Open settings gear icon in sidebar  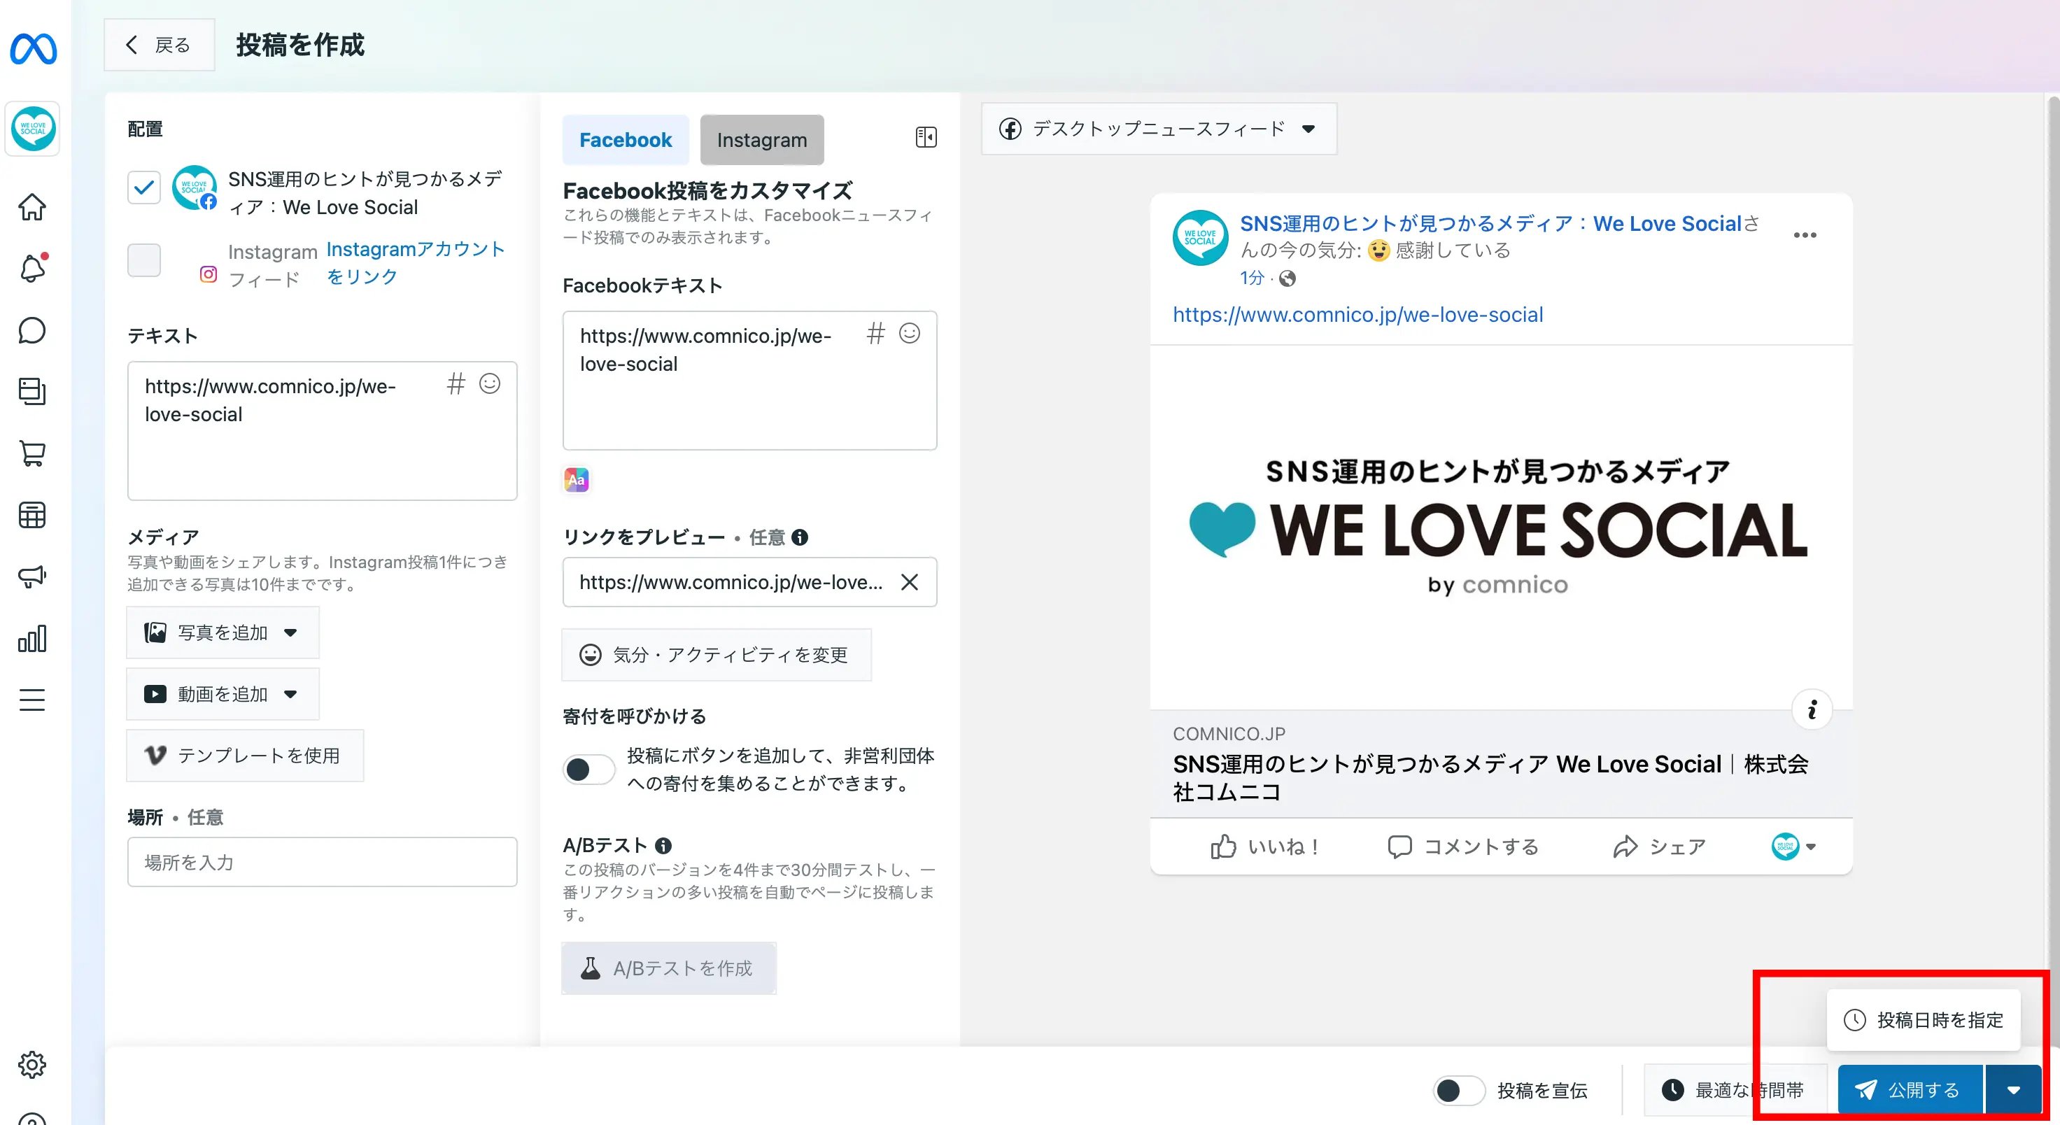tap(32, 1064)
